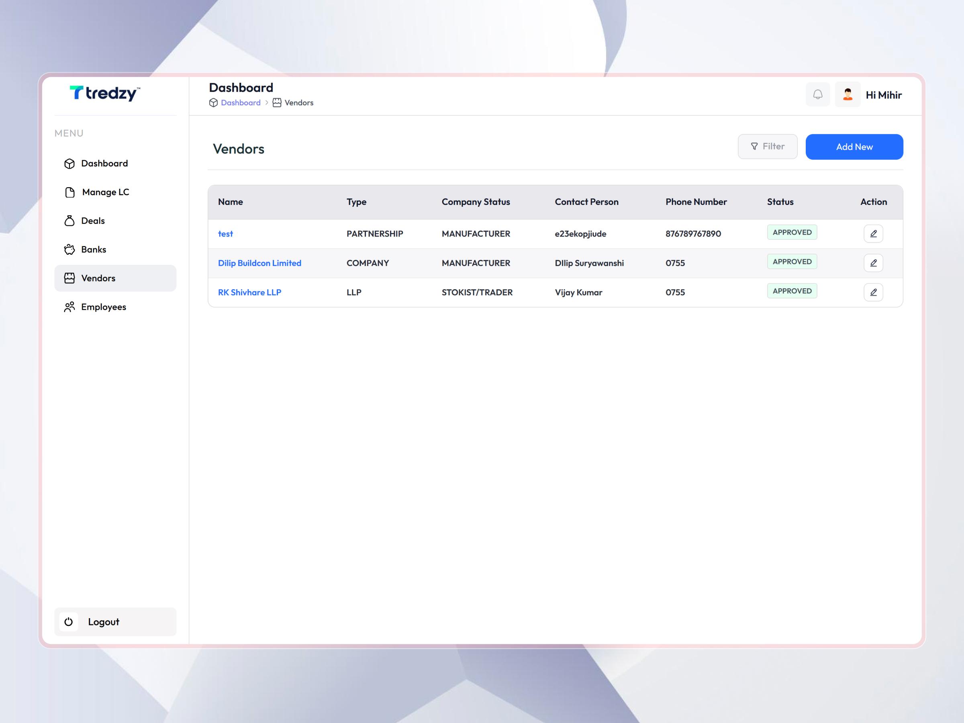Click the Add New button
Image resolution: width=964 pixels, height=723 pixels.
pos(854,147)
